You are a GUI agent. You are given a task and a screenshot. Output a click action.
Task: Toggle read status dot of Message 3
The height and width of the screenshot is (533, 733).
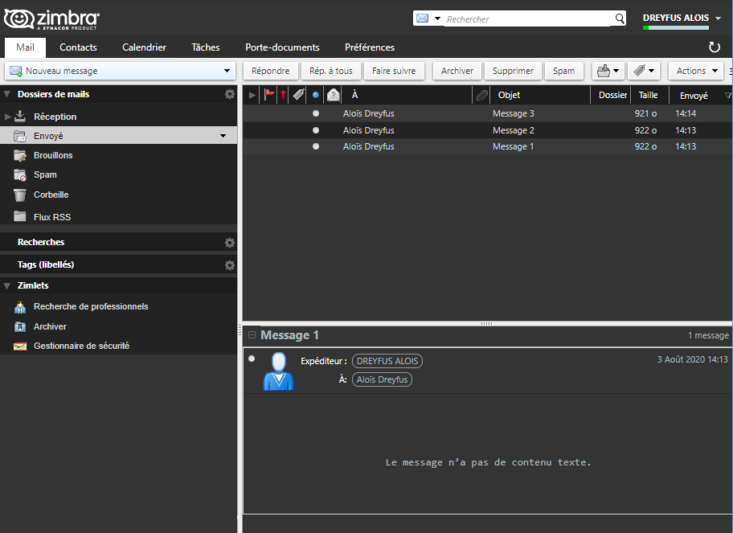(x=316, y=113)
